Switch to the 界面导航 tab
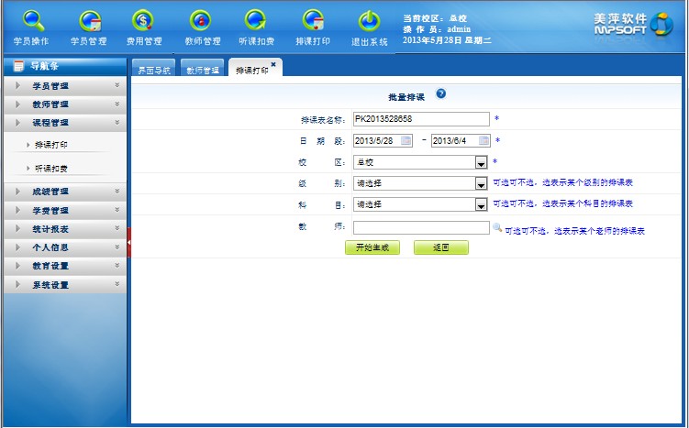689x428 pixels. (x=153, y=70)
